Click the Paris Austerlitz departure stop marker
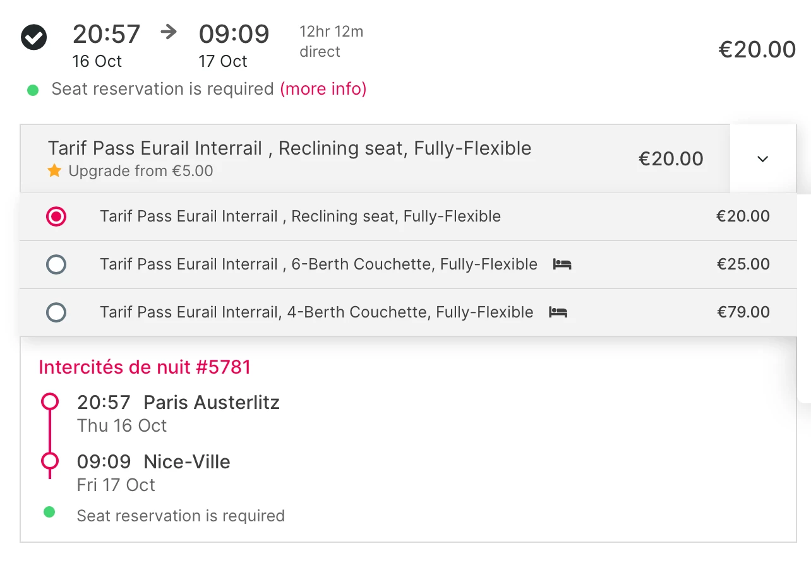811x563 pixels. point(50,401)
